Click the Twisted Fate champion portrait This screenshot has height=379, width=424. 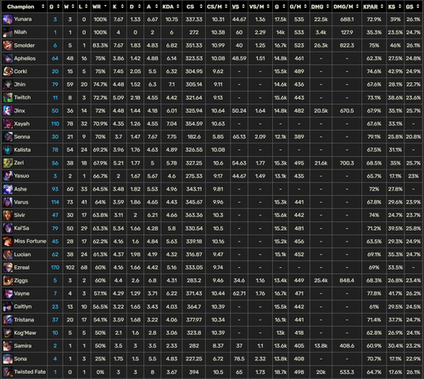[8, 372]
